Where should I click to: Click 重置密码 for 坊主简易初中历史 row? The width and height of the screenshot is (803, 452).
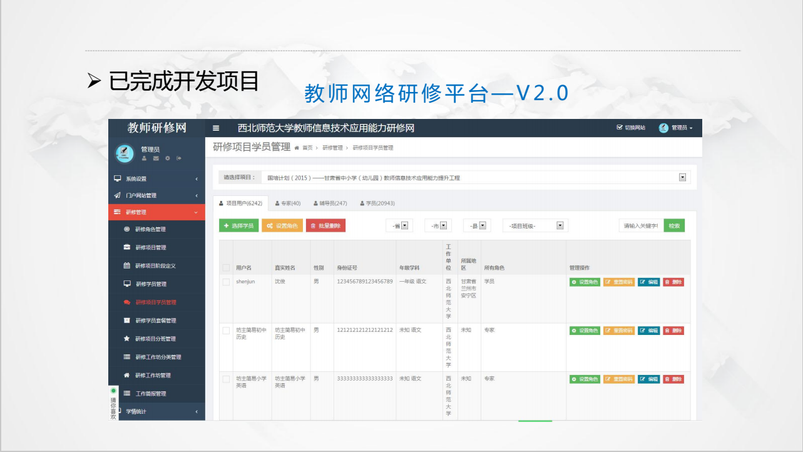pos(619,331)
